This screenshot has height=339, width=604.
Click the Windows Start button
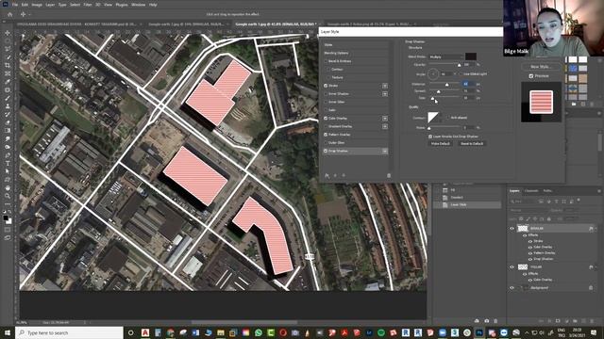pyautogui.click(x=8, y=332)
